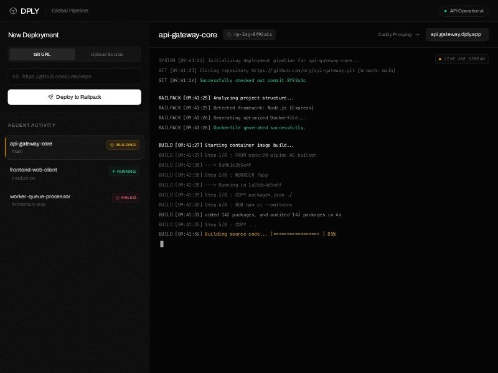Open the api.gateway.dply.app link
The height and width of the screenshot is (373, 498).
click(x=456, y=35)
